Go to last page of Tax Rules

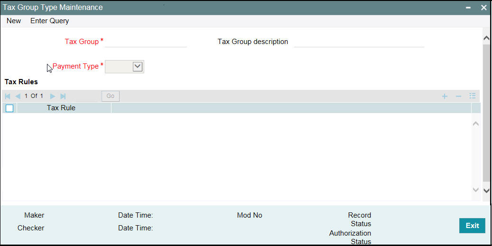pyautogui.click(x=63, y=96)
